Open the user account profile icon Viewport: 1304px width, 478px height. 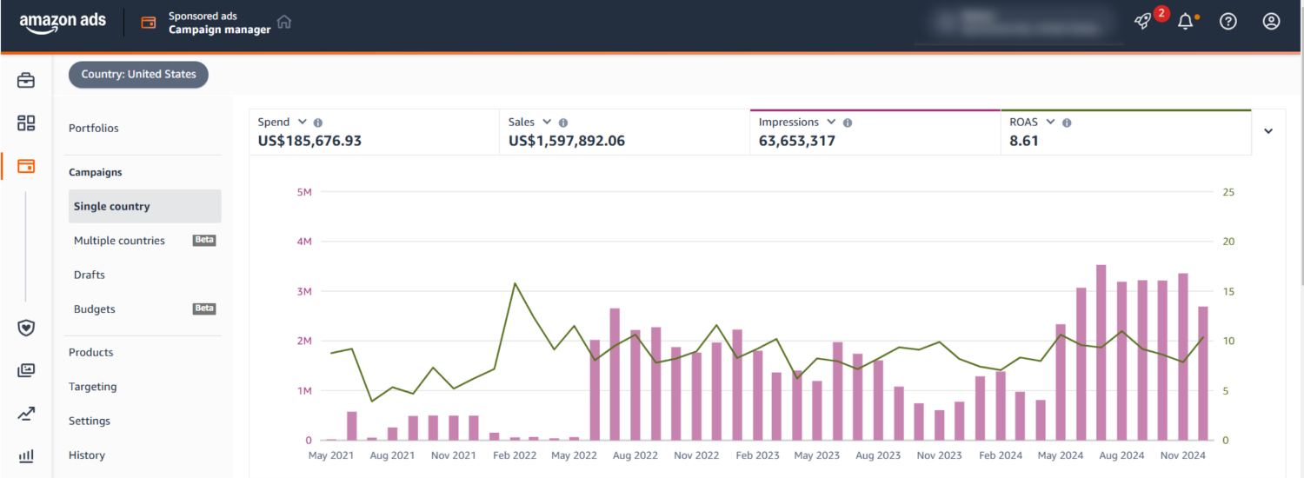[1271, 22]
